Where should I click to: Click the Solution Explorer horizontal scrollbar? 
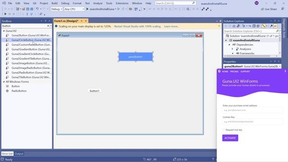coord(248,56)
